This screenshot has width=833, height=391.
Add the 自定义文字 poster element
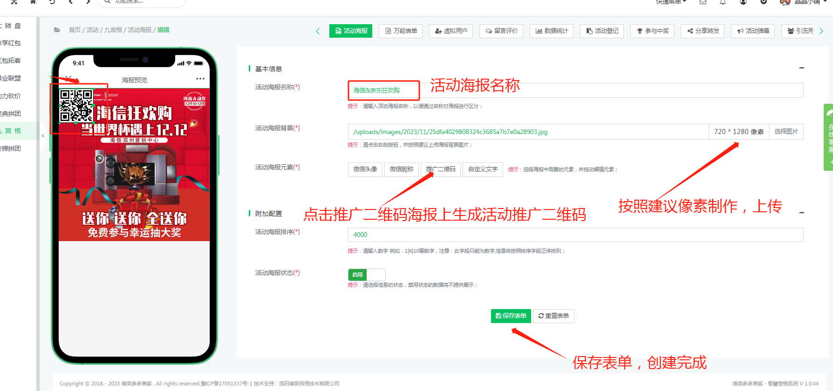click(483, 169)
